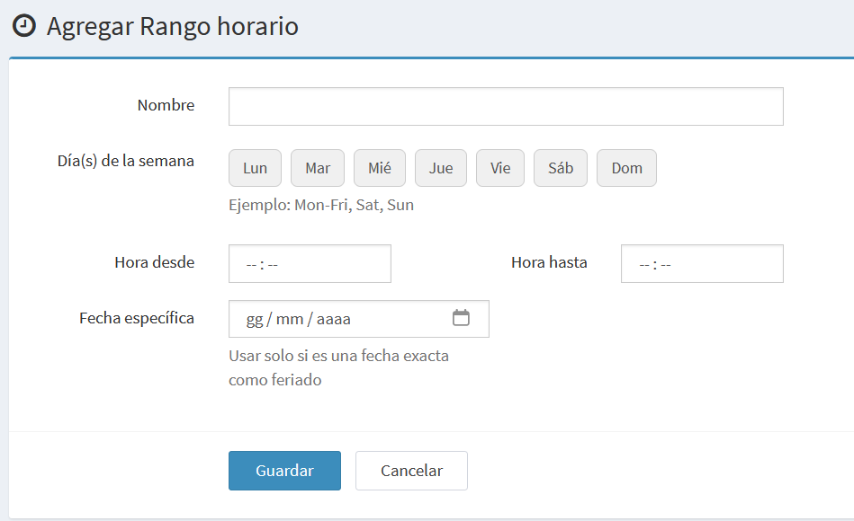Image resolution: width=854 pixels, height=521 pixels.
Task: Toggle the Sáb day button
Action: point(561,168)
